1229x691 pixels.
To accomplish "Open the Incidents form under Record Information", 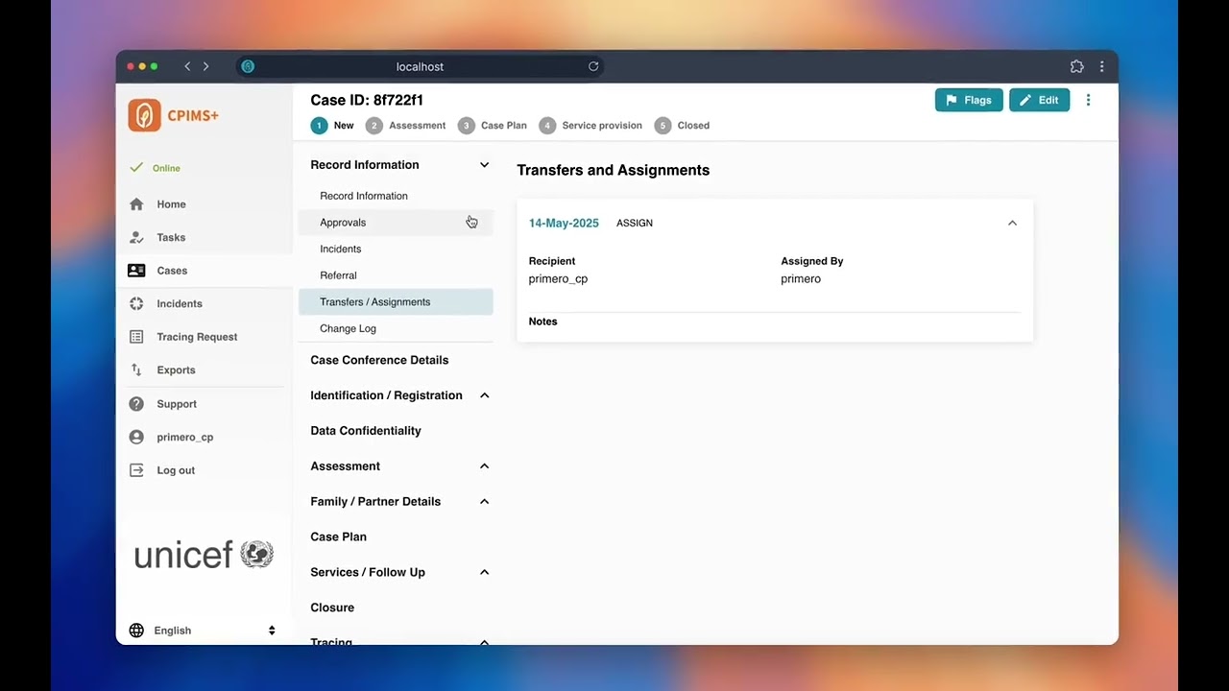I will click(x=396, y=249).
